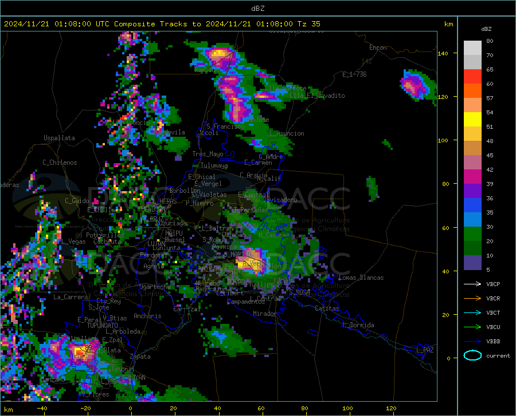Click the 'TUPUNGATO' place label
This screenshot has width=516, height=416.
tap(103, 326)
